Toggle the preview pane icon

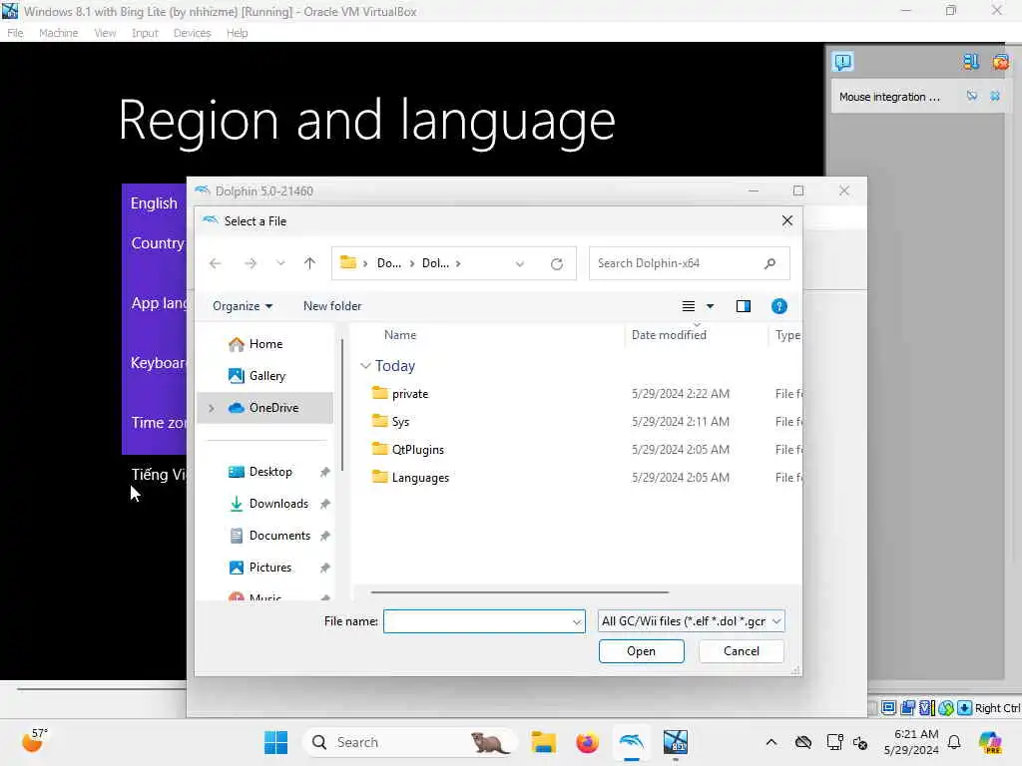[743, 306]
